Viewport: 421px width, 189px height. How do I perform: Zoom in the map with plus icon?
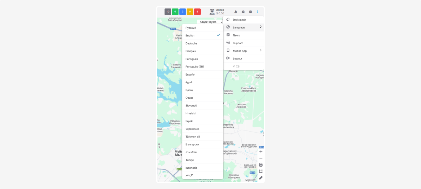point(261,152)
